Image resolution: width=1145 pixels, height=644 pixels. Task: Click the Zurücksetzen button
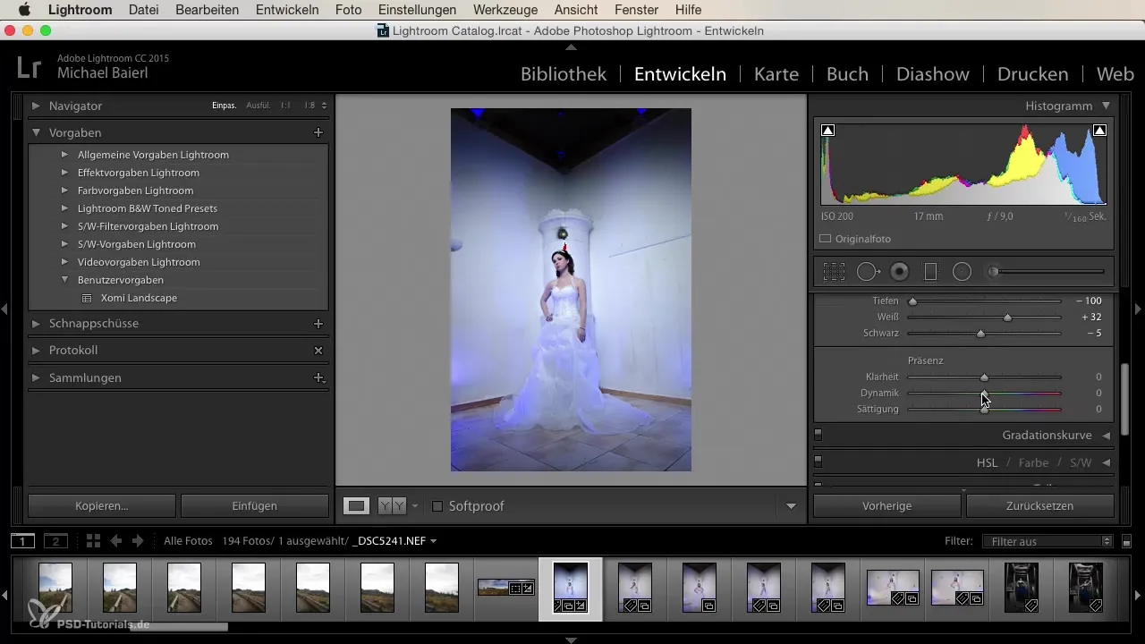pos(1040,506)
